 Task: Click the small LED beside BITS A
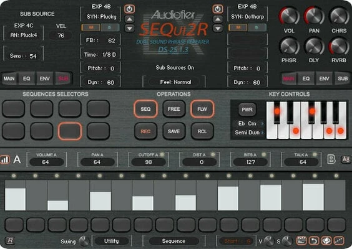(264, 154)
